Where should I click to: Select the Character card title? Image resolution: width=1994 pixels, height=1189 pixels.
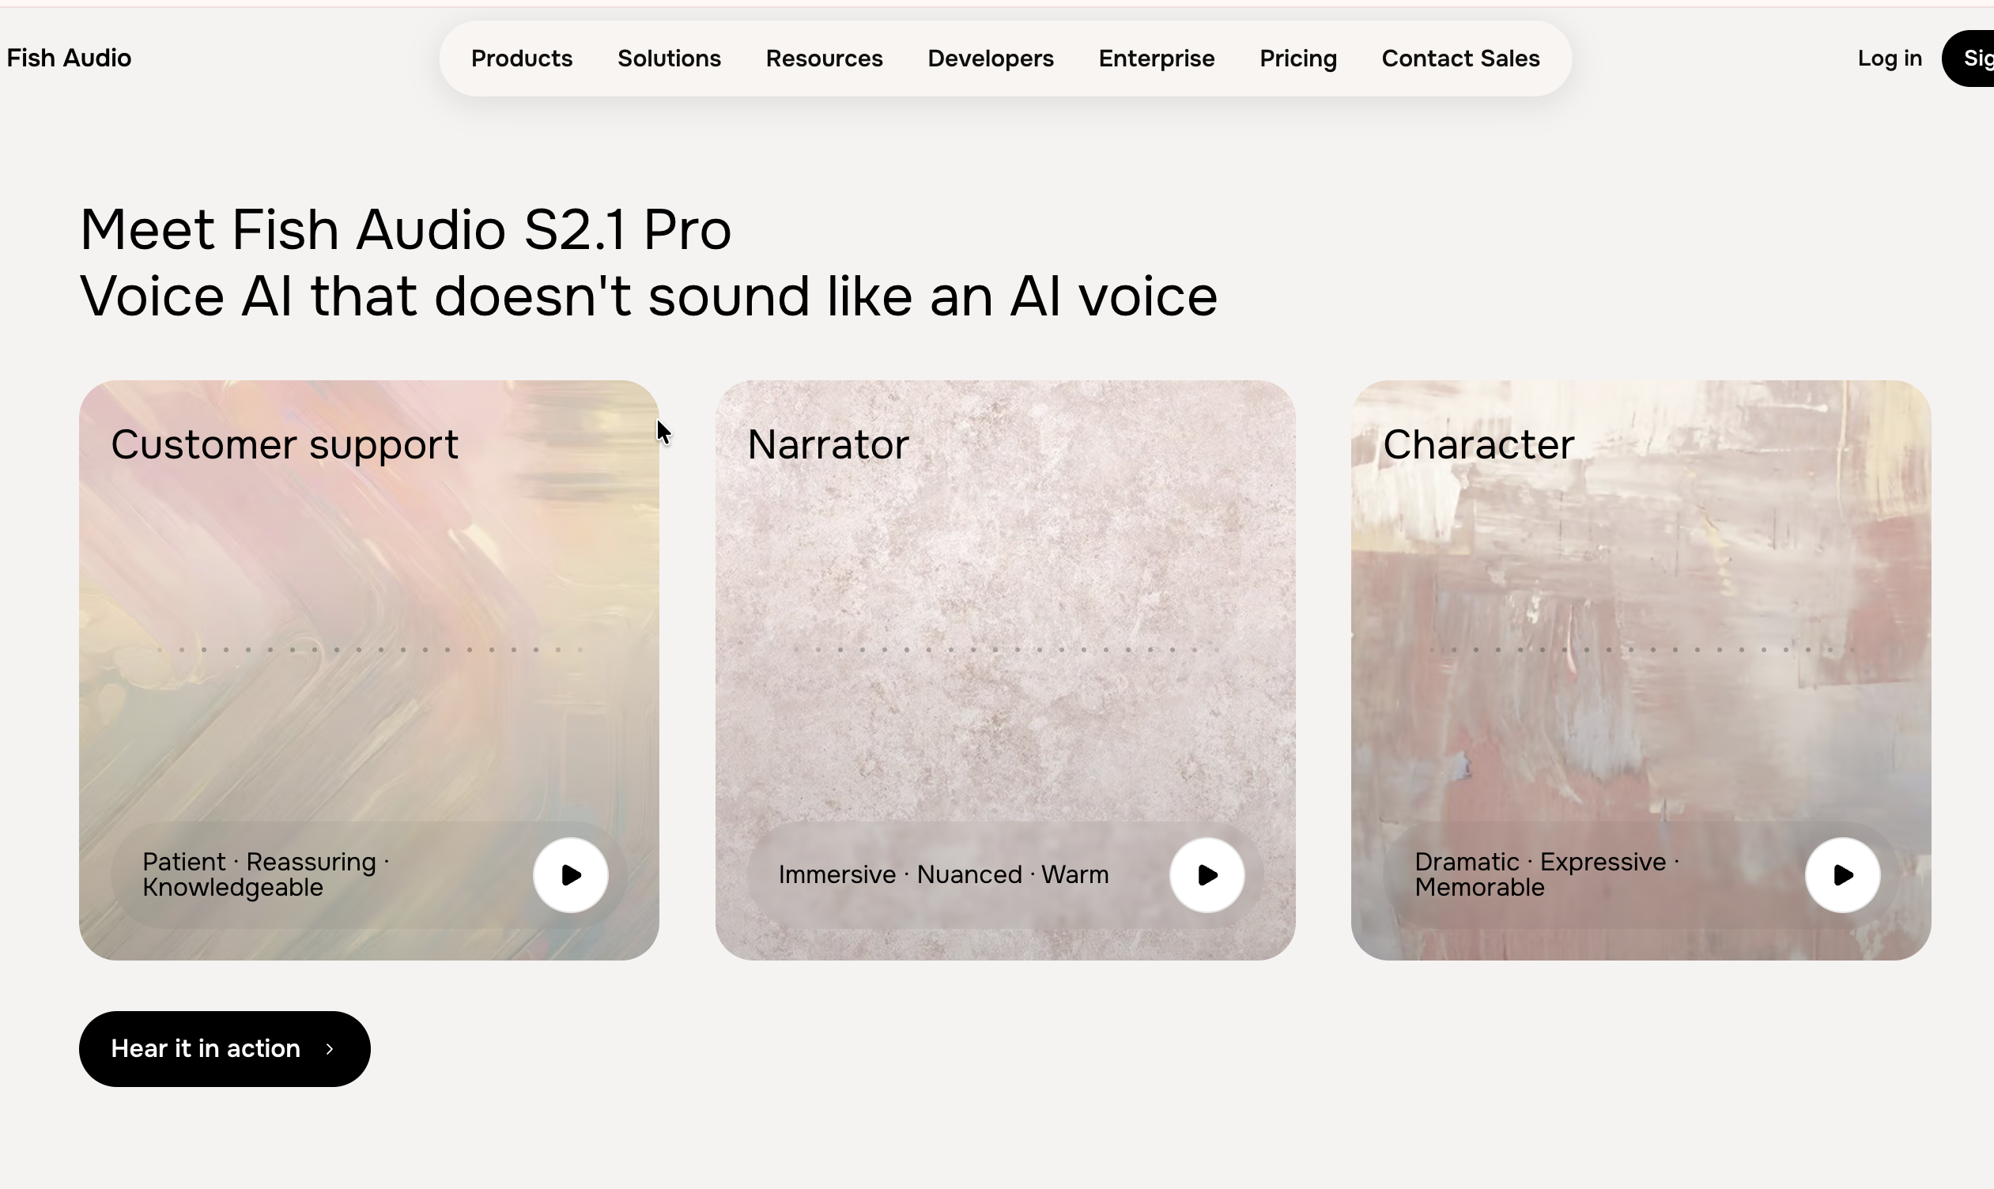[x=1478, y=444]
